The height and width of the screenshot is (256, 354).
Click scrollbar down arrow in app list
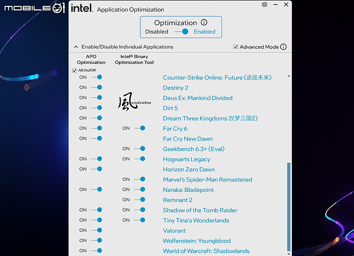(289, 254)
